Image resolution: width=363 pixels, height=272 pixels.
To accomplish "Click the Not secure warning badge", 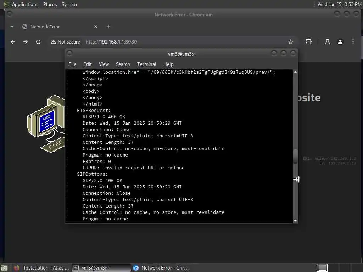I will [x=66, y=42].
